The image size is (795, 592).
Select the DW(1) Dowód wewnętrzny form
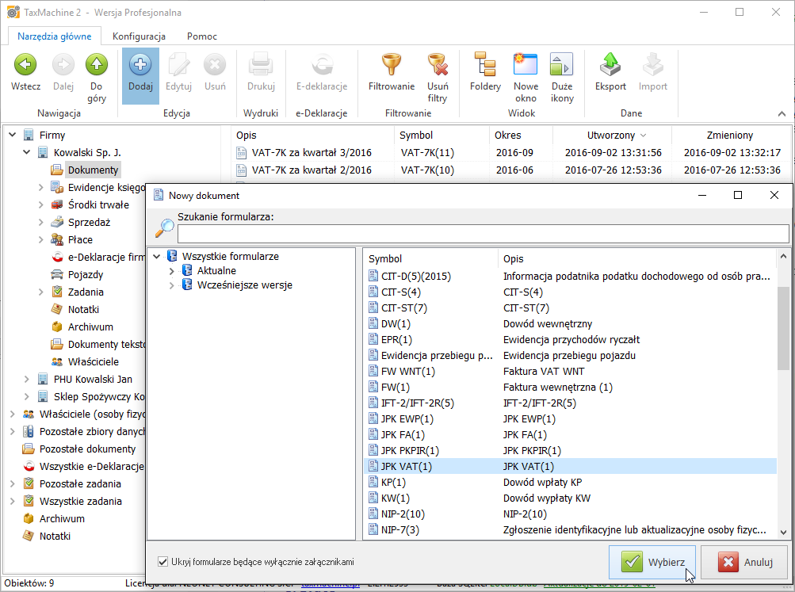click(x=570, y=324)
